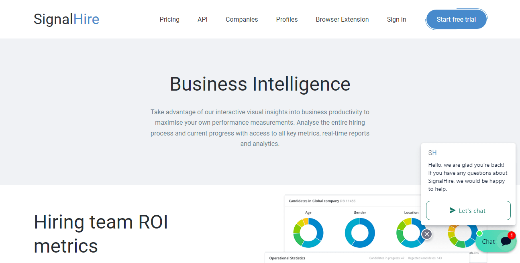
Task: Click the Gender donut chart
Action: coord(360,233)
